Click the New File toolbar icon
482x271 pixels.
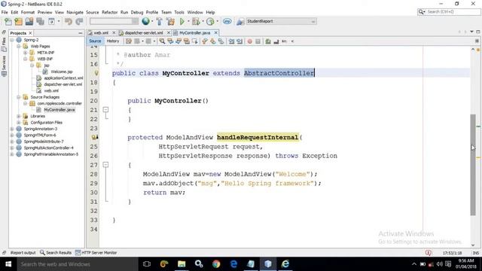coord(8,21)
